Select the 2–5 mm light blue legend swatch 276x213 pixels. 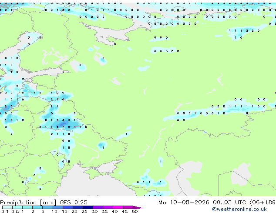(x=37, y=207)
